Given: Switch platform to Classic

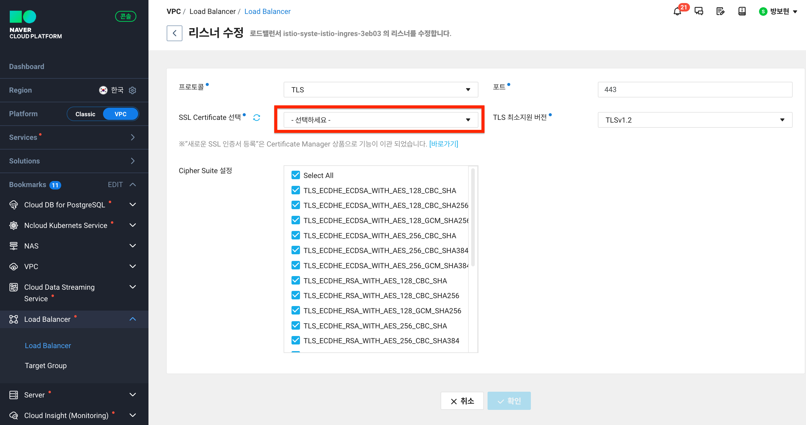Looking at the screenshot, I should coord(85,114).
